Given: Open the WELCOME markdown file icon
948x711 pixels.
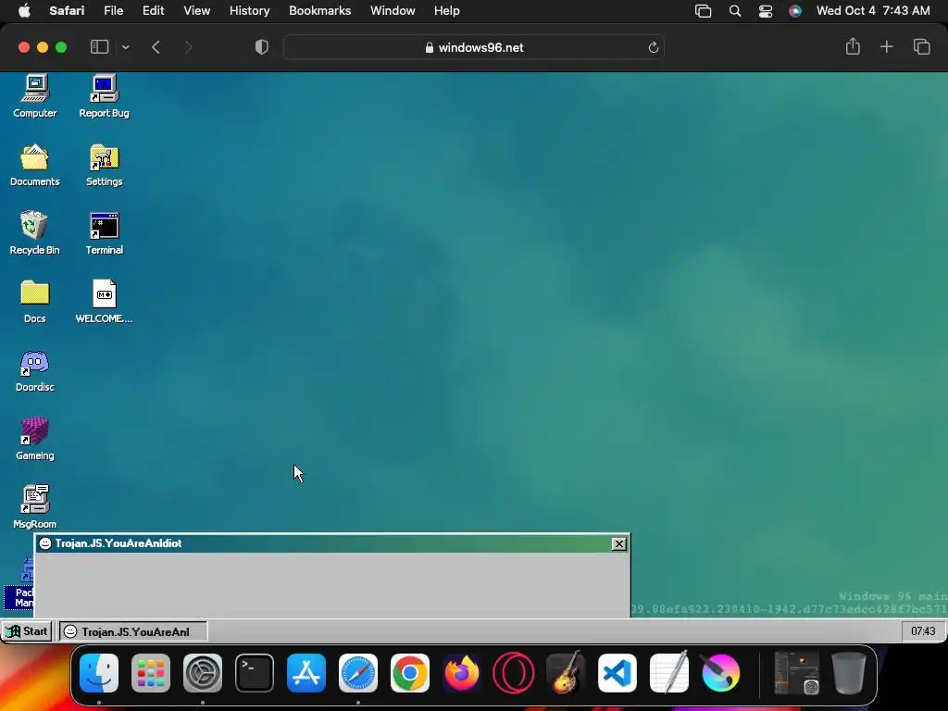Looking at the screenshot, I should click(104, 301).
